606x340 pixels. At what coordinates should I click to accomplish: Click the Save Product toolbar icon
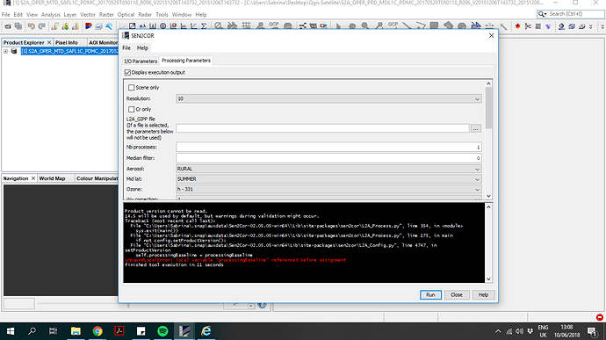coord(18,26)
